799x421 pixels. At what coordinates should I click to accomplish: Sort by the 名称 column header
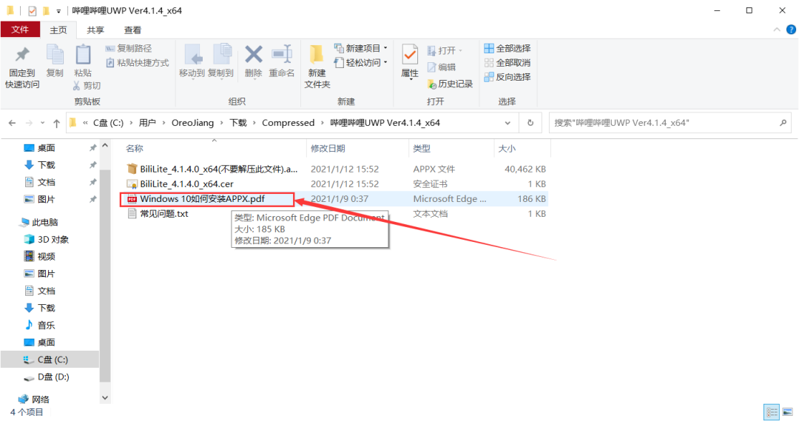[x=135, y=148]
